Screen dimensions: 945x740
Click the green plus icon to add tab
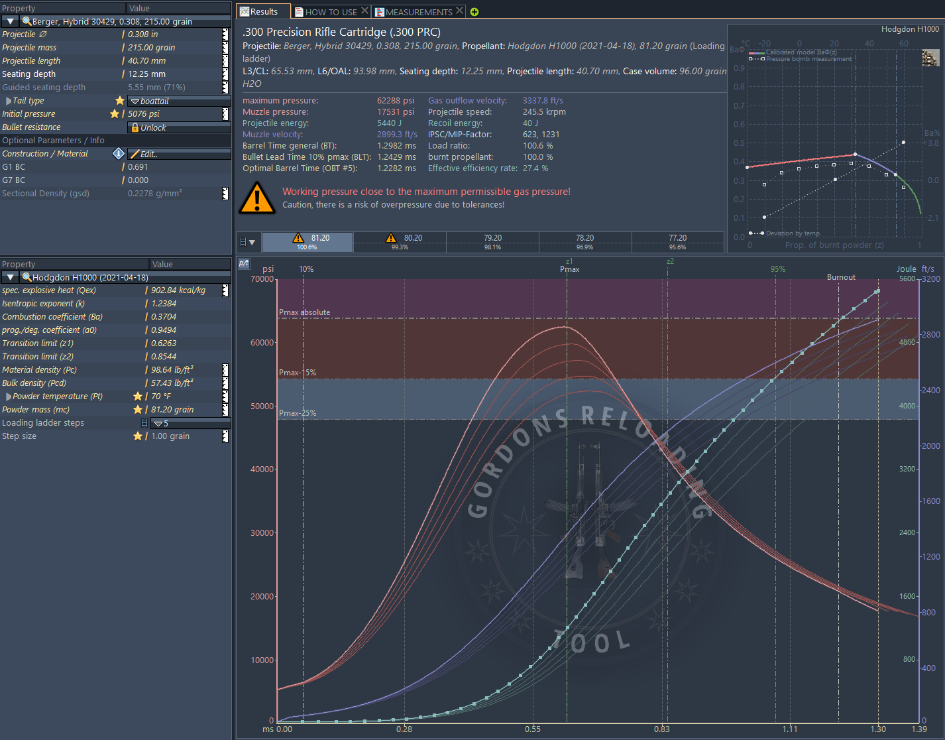[x=474, y=12]
